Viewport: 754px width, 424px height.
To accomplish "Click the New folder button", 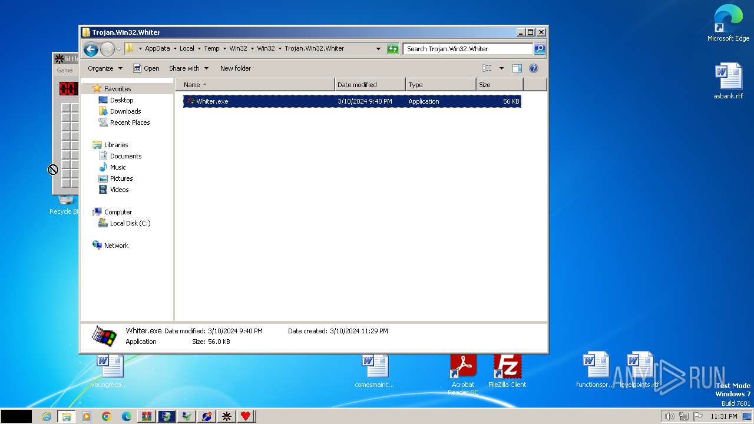I will coord(236,68).
